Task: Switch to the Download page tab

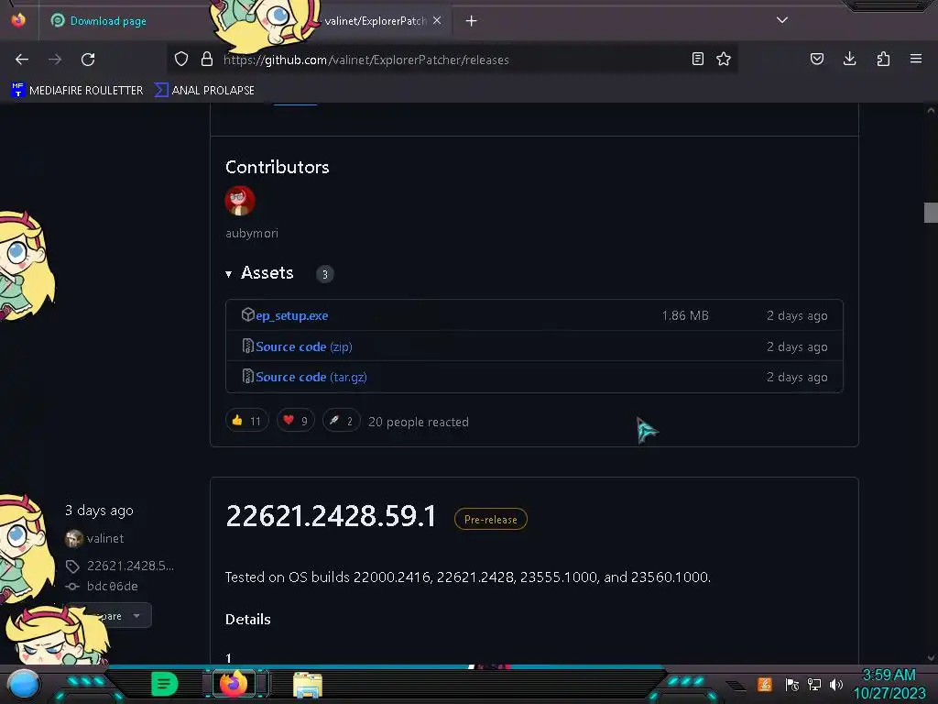Action: coord(108,21)
